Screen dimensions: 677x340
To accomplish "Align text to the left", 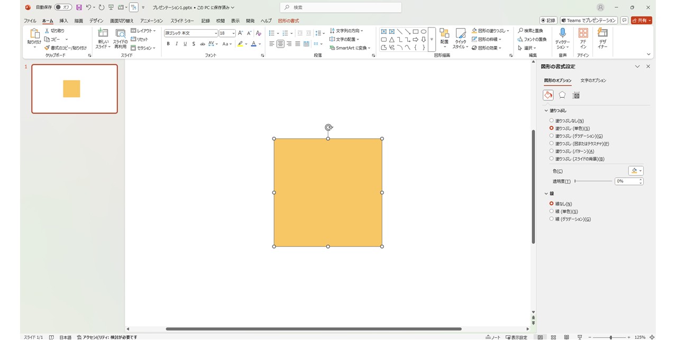I will pyautogui.click(x=272, y=44).
